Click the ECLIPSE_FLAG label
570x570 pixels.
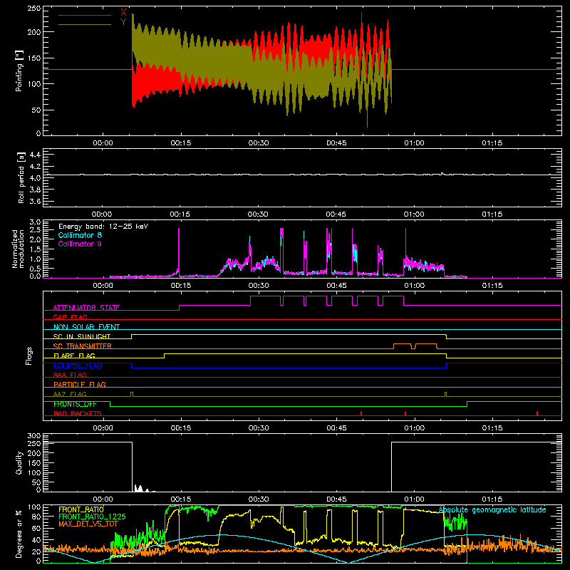pos(78,366)
